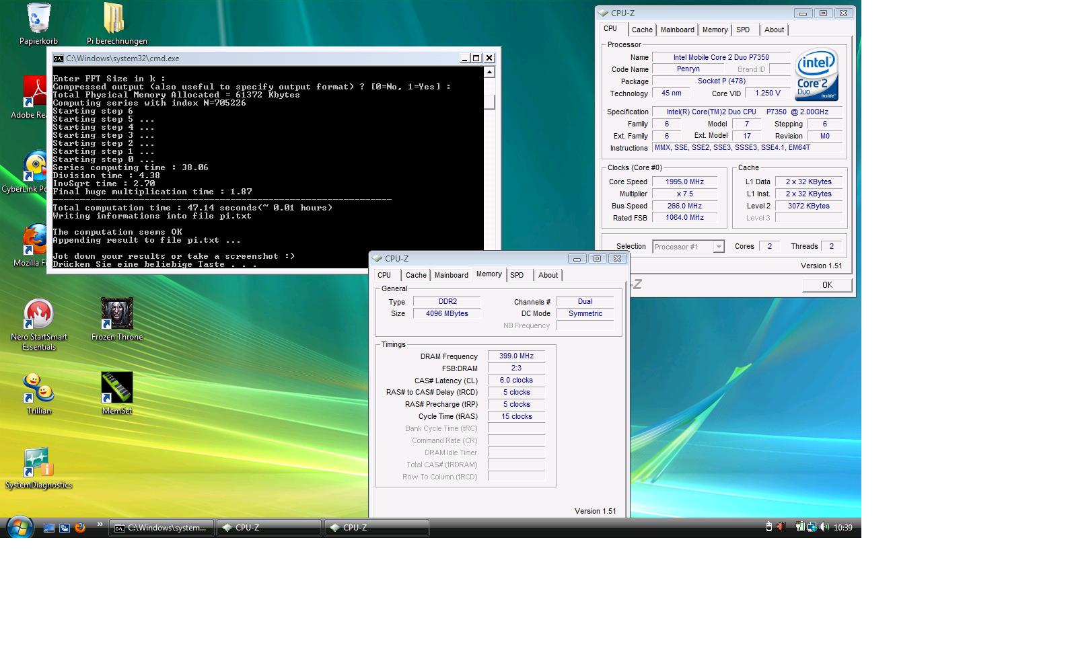The image size is (1074, 671).
Task: Click the cmd window scrollbar thumb
Action: point(489,102)
